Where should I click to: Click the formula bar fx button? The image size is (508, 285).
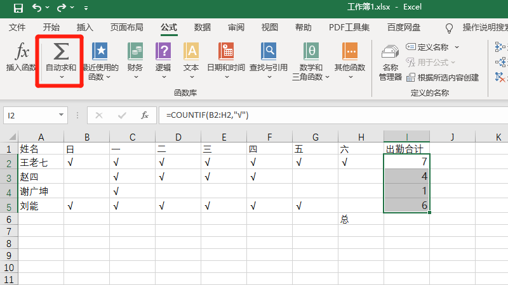[145, 115]
